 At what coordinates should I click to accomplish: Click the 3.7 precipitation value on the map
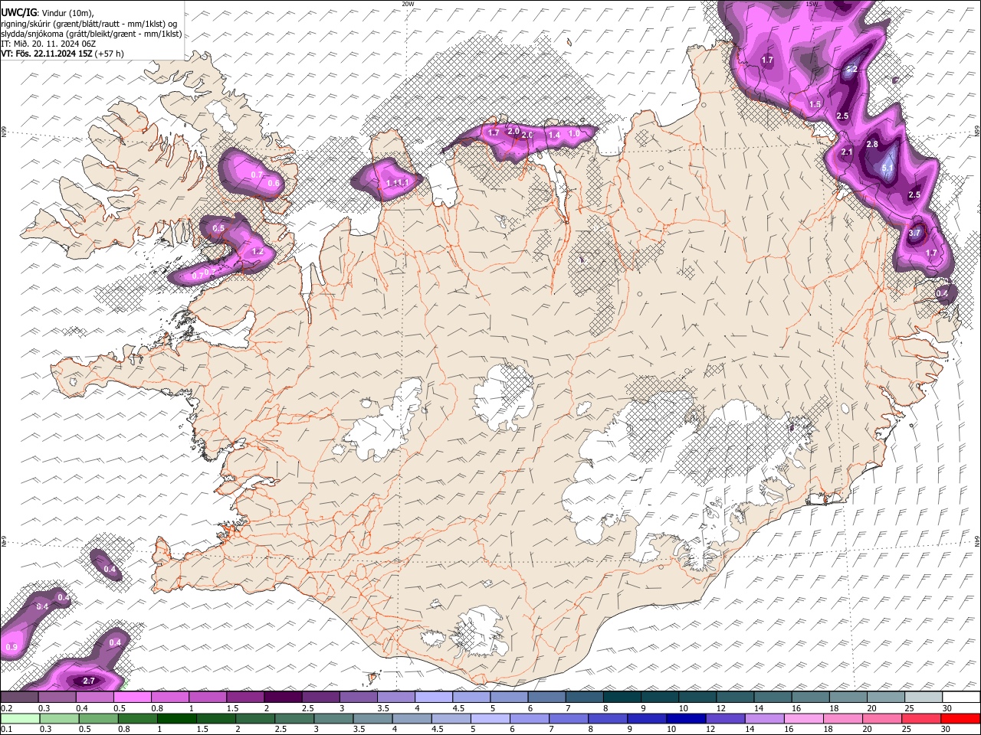[914, 233]
